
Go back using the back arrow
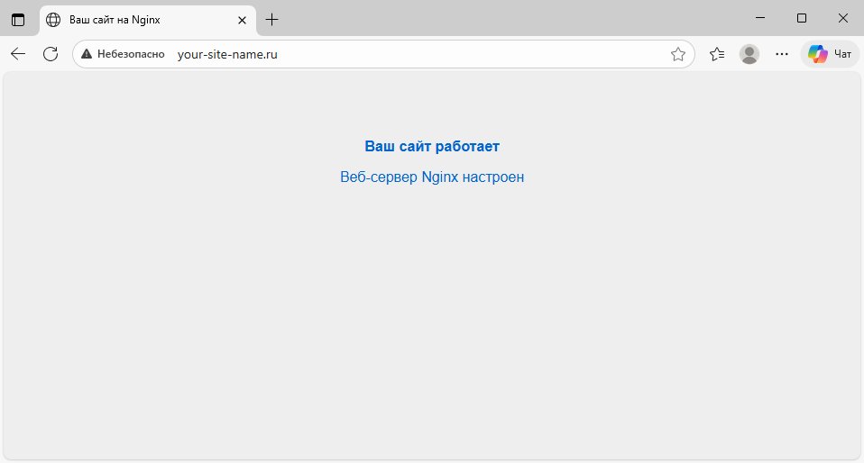click(18, 54)
